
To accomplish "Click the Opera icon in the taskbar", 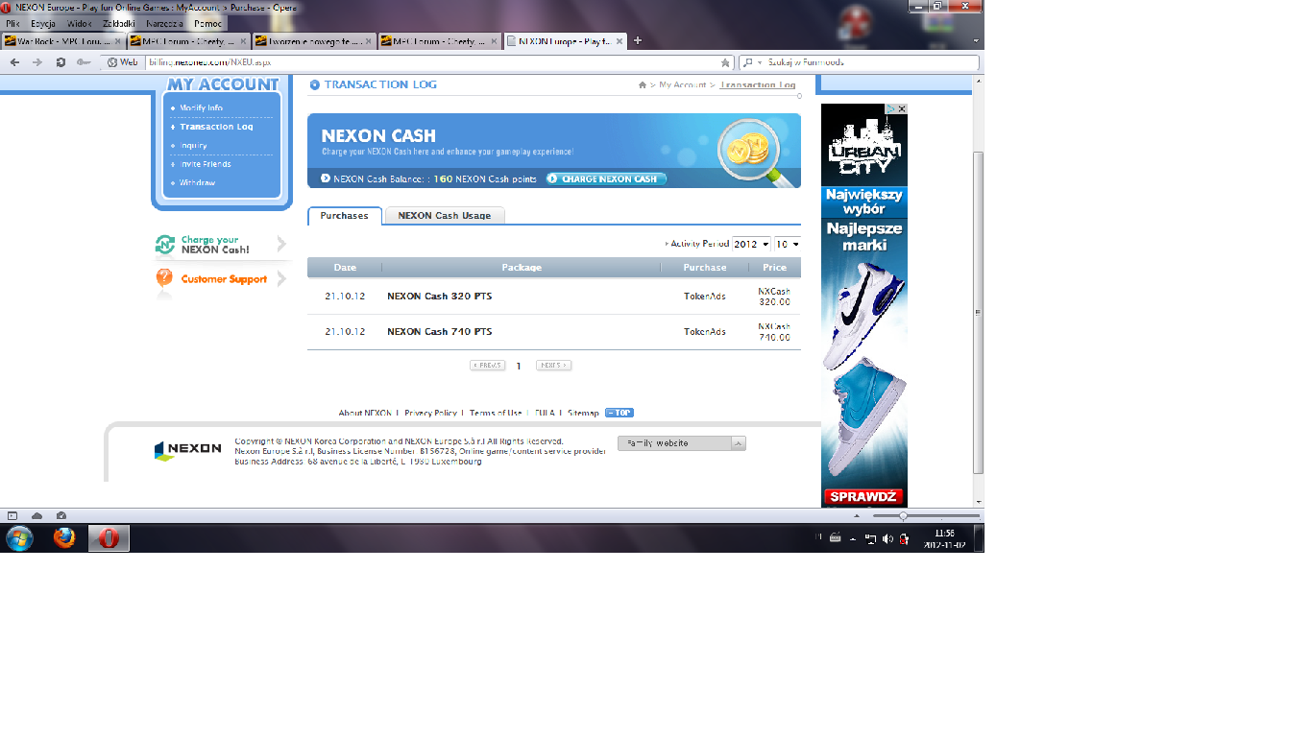I will tap(109, 538).
